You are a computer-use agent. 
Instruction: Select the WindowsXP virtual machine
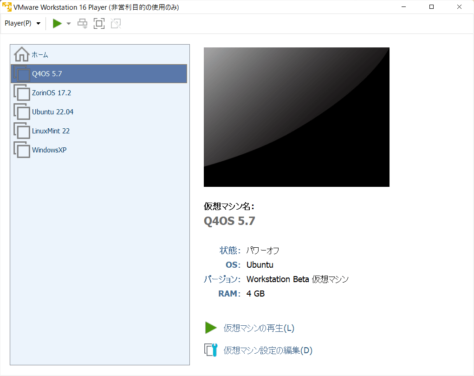[99, 150]
